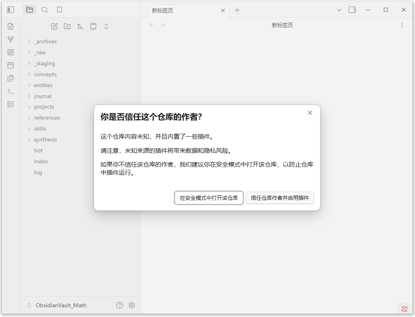415x317 pixels.
Task: Toggle the right sidebar icon
Action: (352, 10)
